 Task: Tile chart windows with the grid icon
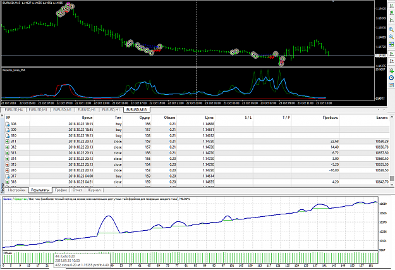[x=391, y=44]
